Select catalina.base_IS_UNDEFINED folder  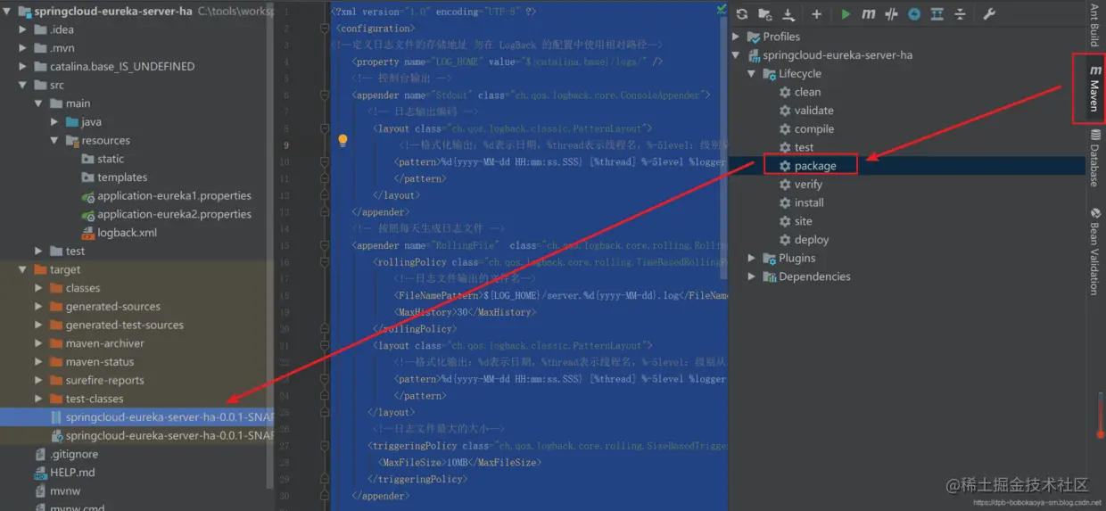(x=114, y=67)
